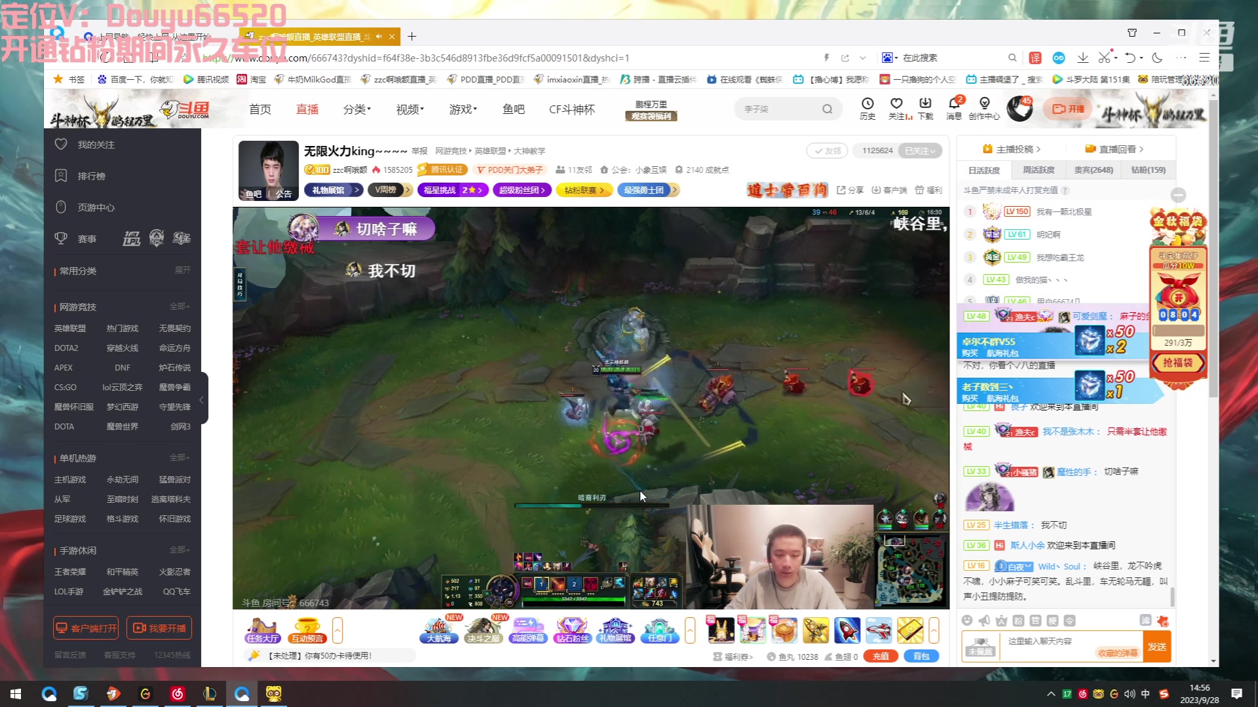
Task: Open the 互动预言 trophy icon
Action: [x=307, y=630]
